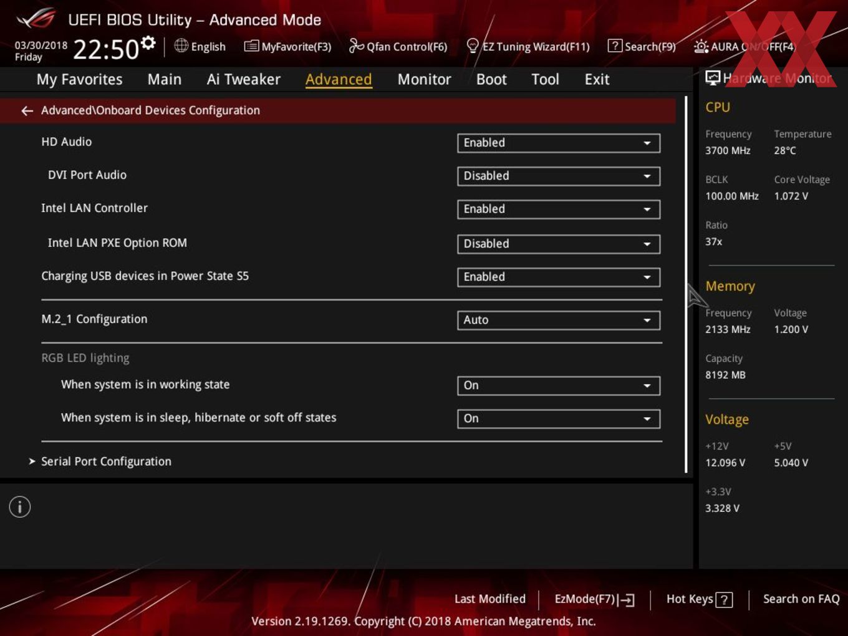Click the Hot Keys question mark box
Viewport: 848px width, 636px height.
724,600
